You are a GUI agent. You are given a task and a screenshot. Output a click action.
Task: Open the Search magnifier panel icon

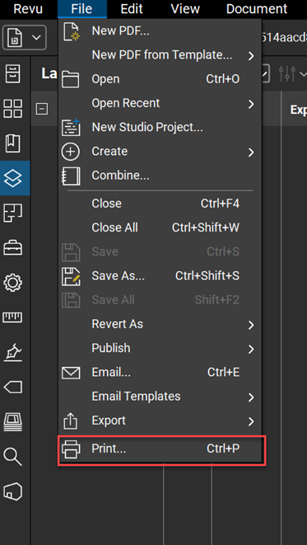coord(13,457)
